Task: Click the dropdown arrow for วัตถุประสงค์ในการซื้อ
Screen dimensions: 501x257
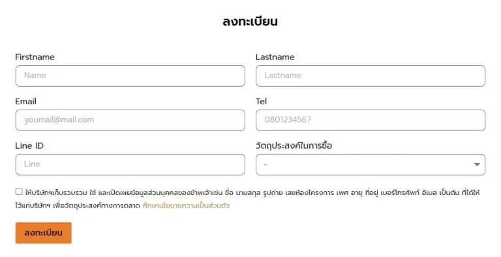Action: (477, 164)
